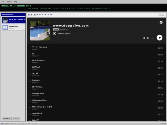Click the Album Library panel header

pyautogui.click(x=13, y=15)
